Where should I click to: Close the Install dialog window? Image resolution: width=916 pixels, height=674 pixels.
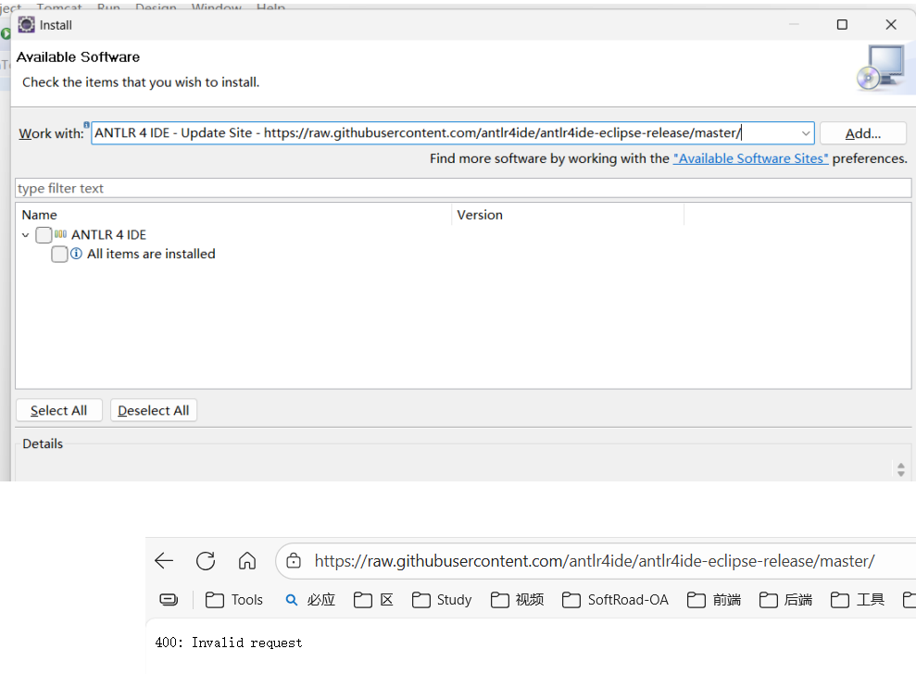(x=891, y=24)
